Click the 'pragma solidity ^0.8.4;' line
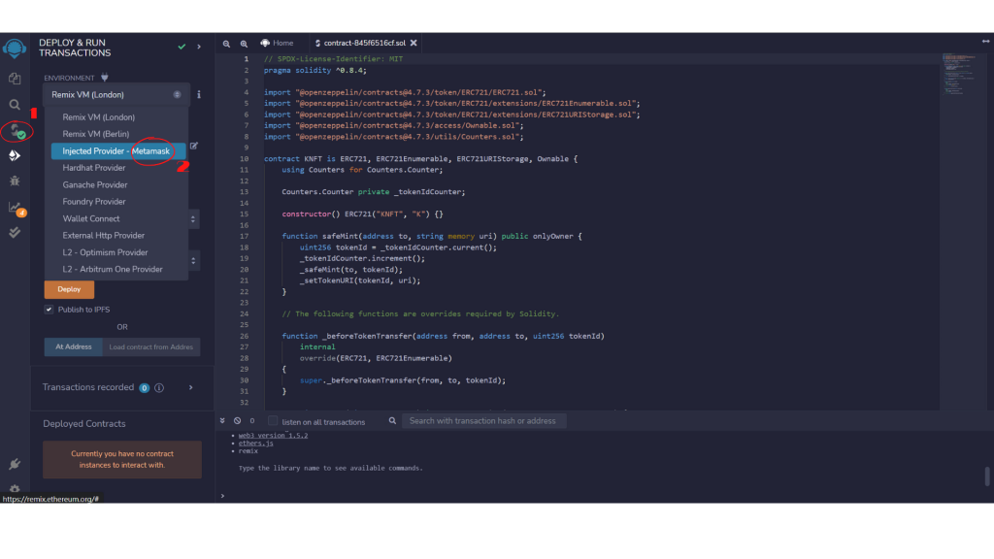Screen dimensions: 994x559 tap(315, 70)
